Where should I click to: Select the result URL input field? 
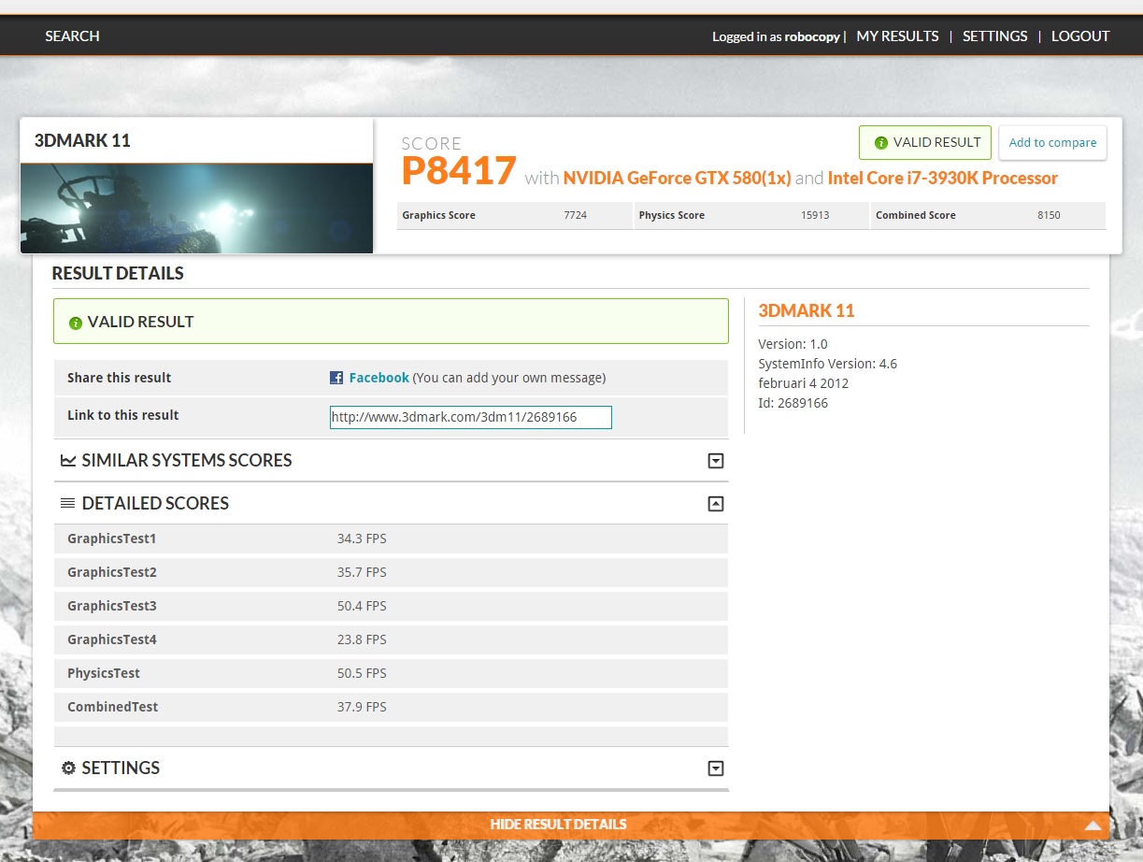471,417
